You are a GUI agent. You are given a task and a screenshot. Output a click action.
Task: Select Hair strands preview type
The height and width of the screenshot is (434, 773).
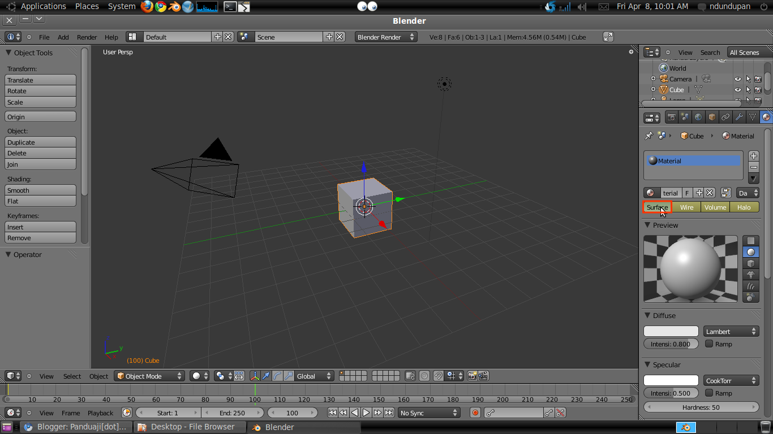(x=751, y=286)
